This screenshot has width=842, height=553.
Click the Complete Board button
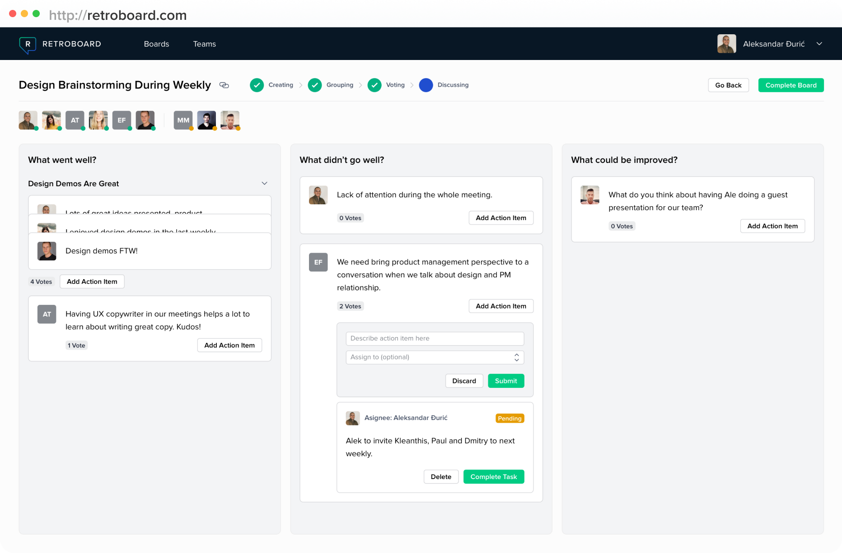click(x=791, y=85)
